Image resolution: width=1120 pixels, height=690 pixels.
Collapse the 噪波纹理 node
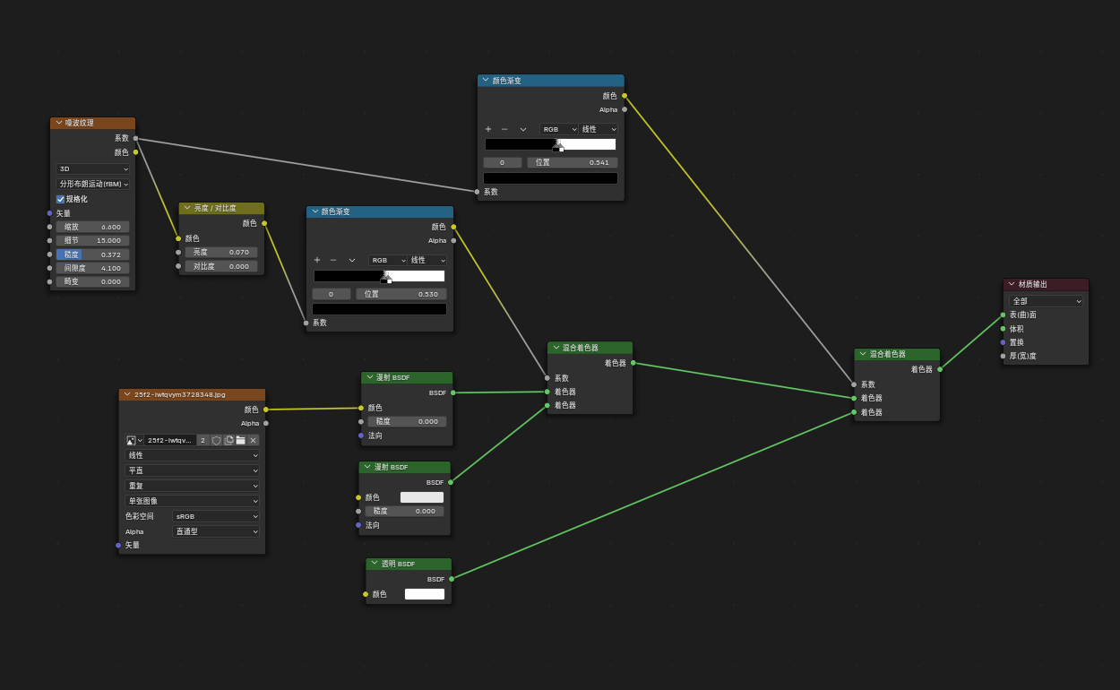[x=59, y=123]
